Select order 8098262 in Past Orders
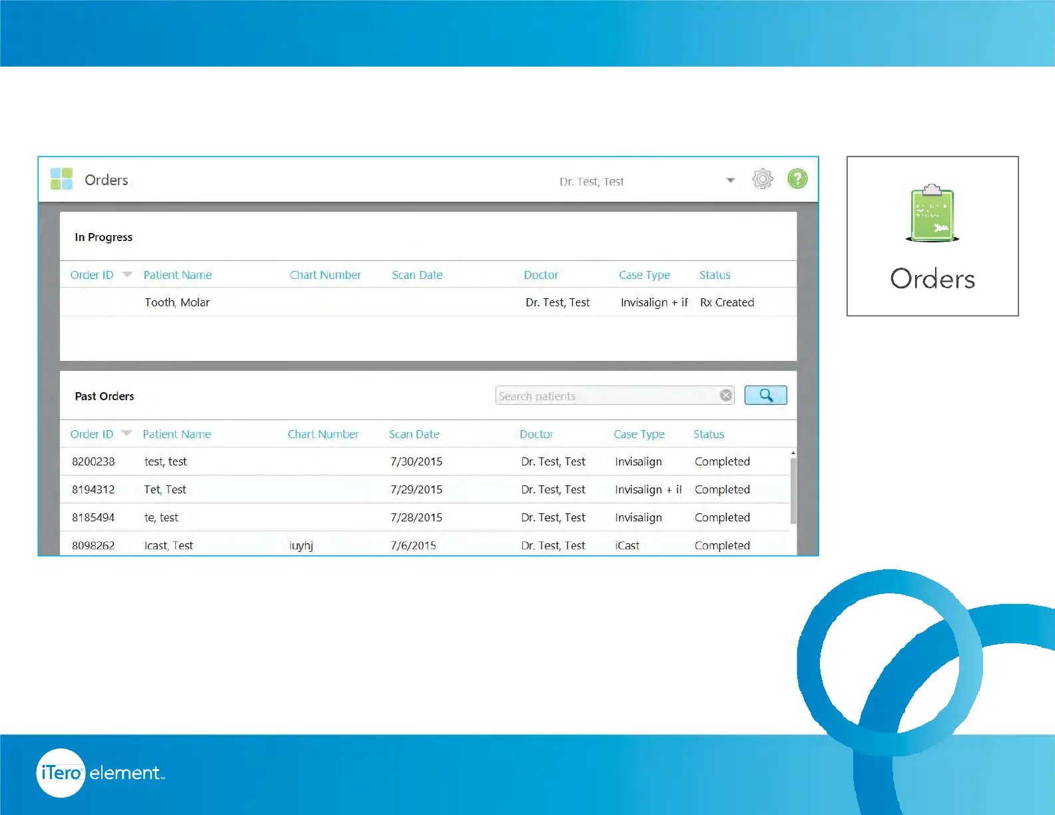This screenshot has width=1055, height=815. 425,544
